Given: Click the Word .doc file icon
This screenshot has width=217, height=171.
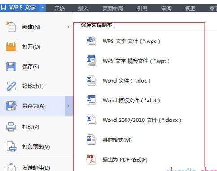Looking at the screenshot, I should pyautogui.click(x=91, y=80).
